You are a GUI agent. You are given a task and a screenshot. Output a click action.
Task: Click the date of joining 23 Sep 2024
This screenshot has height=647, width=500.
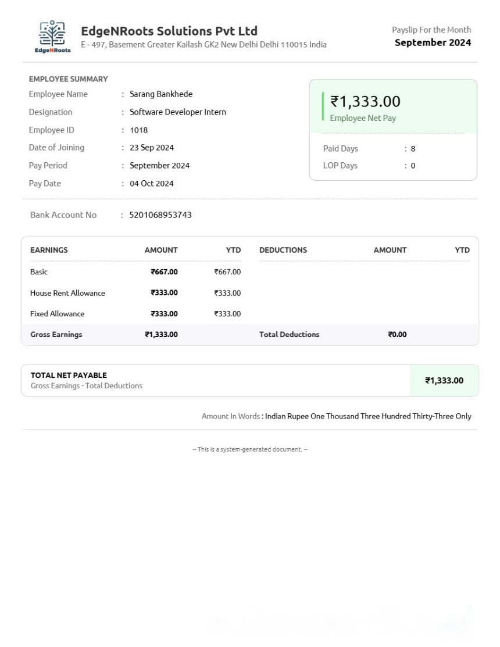(151, 148)
